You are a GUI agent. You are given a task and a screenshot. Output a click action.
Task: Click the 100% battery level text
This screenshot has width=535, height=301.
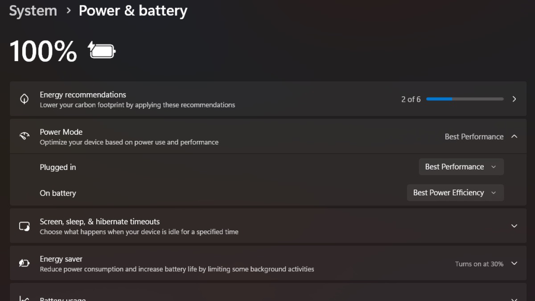(x=43, y=51)
